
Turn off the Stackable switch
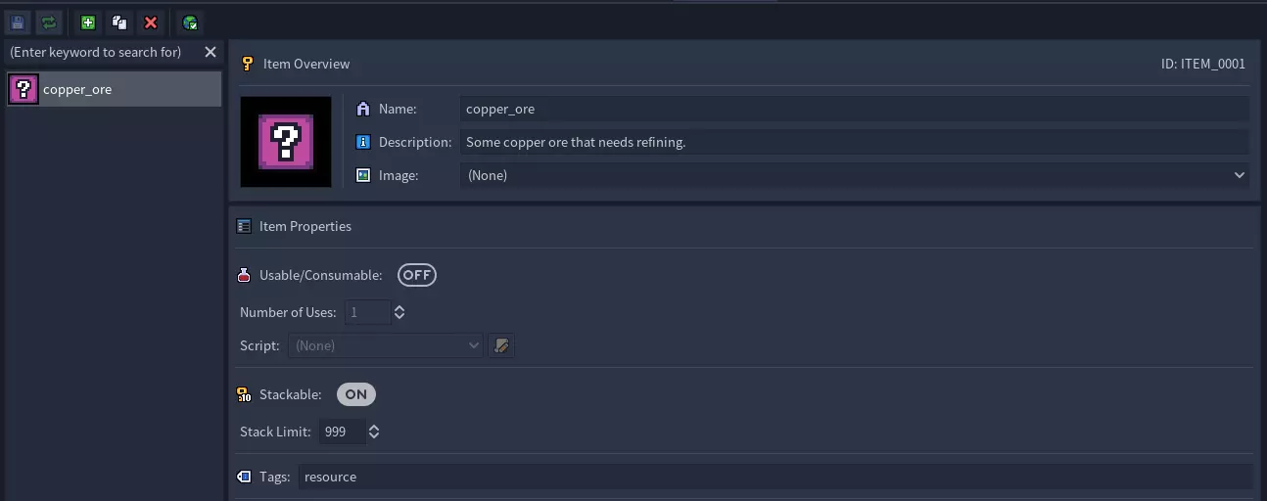[x=355, y=394]
